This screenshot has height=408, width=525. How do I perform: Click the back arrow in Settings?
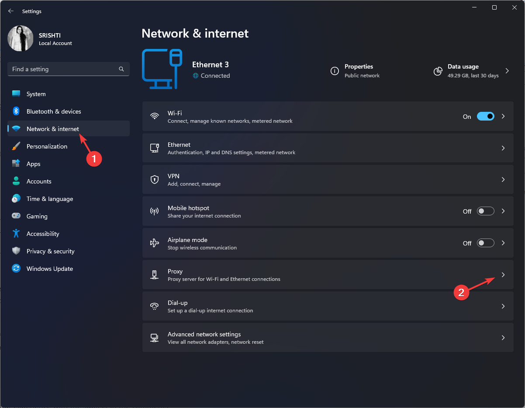pyautogui.click(x=10, y=11)
